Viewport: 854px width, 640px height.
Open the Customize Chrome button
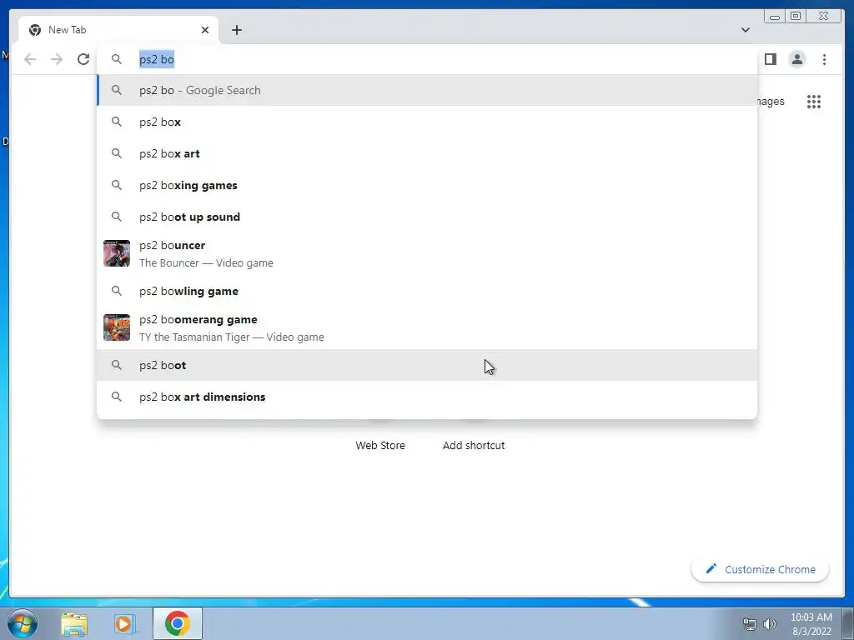[761, 569]
